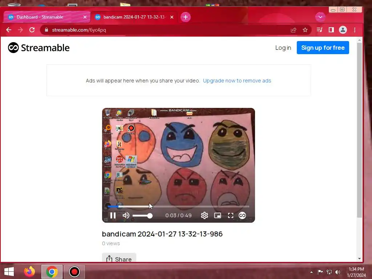Click Upgrade now to remove ads link
Image resolution: width=372 pixels, height=279 pixels.
237,81
